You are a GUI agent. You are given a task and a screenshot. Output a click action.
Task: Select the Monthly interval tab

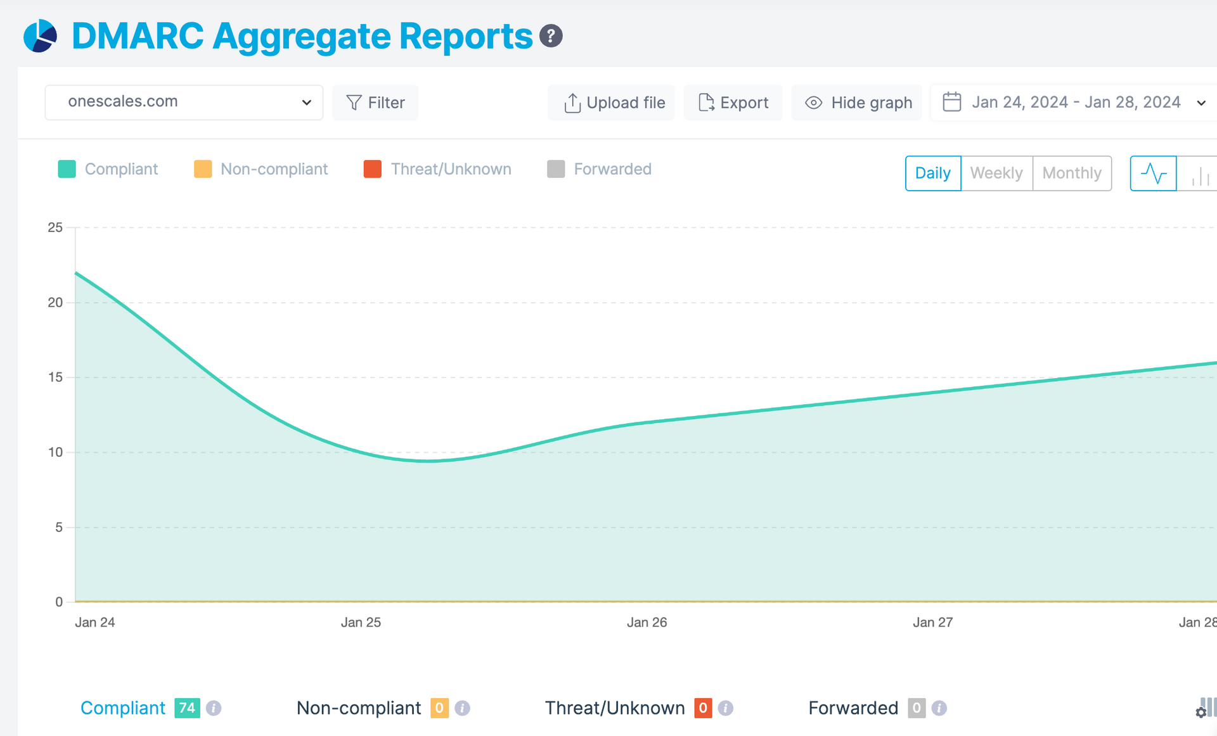1071,173
